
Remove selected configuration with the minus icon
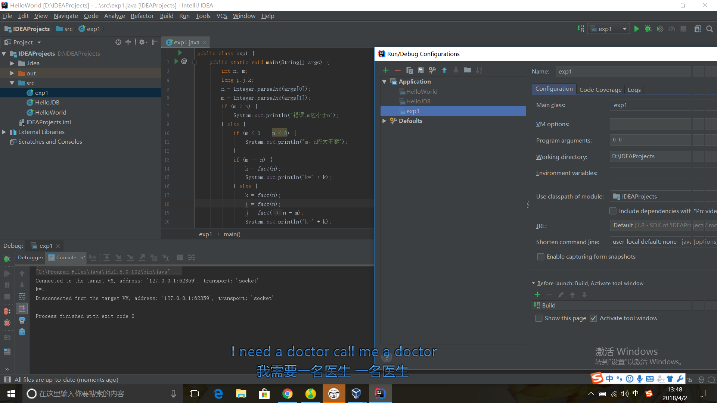pos(397,70)
